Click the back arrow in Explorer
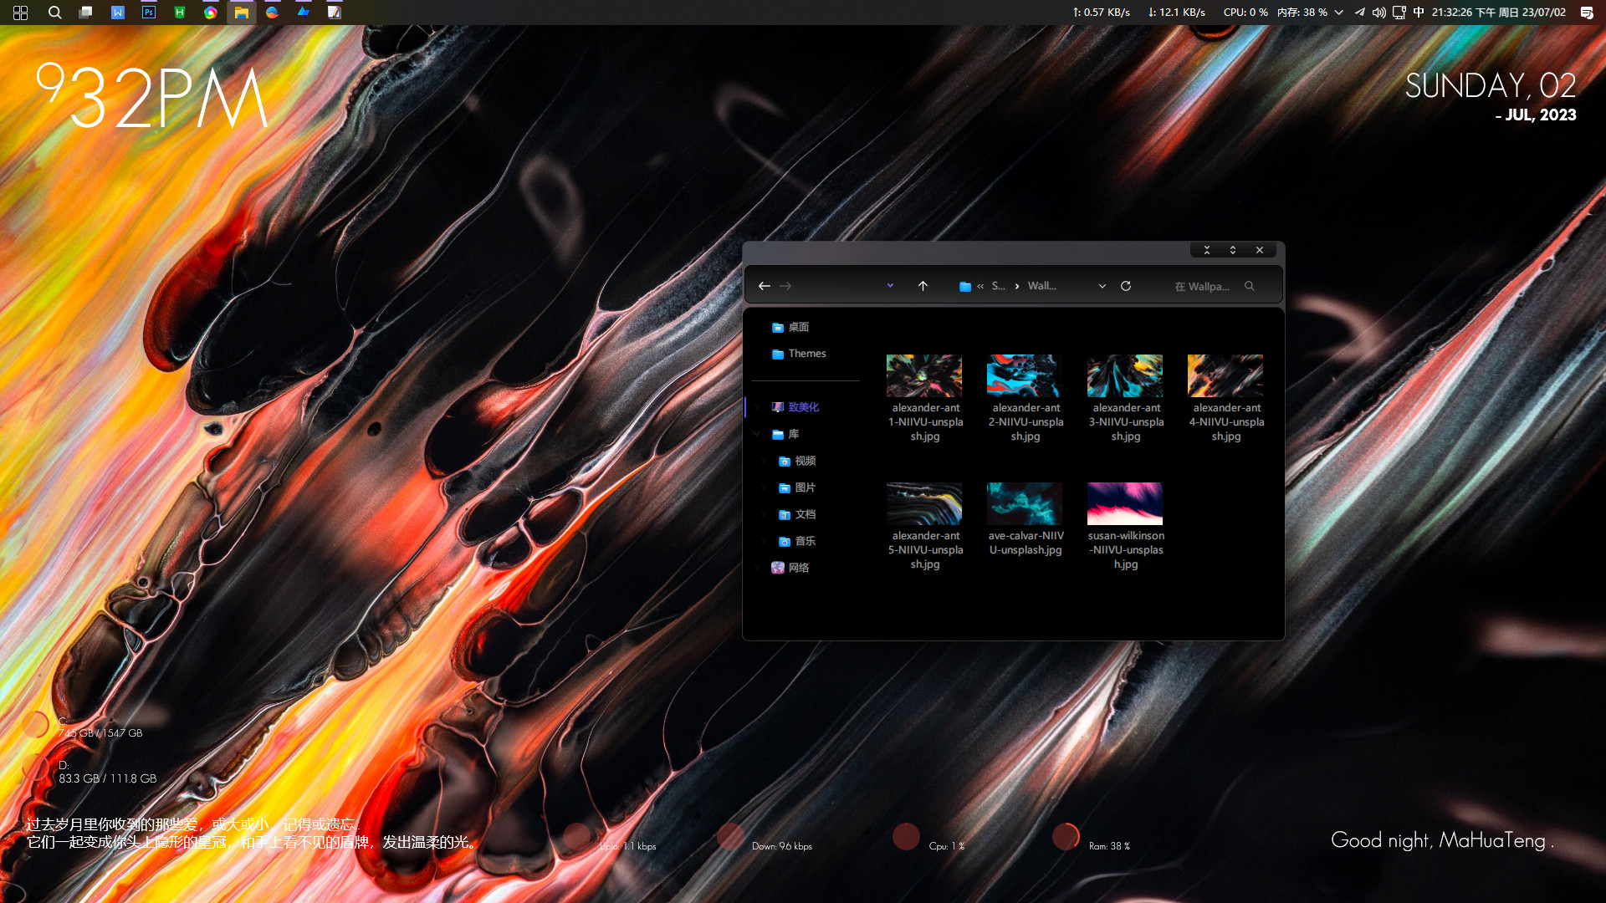 pyautogui.click(x=764, y=286)
